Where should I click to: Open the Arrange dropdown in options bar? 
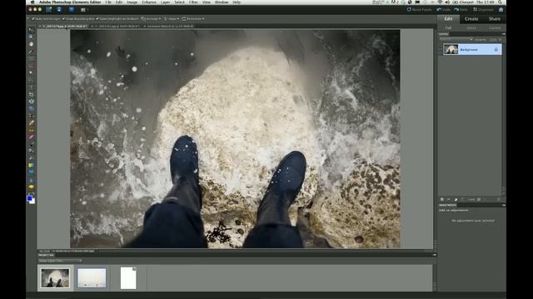tap(151, 18)
